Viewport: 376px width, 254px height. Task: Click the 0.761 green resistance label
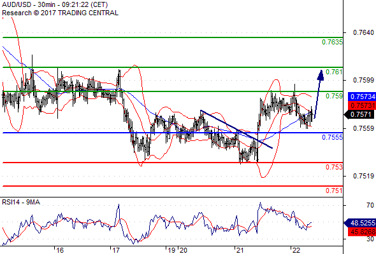point(334,72)
